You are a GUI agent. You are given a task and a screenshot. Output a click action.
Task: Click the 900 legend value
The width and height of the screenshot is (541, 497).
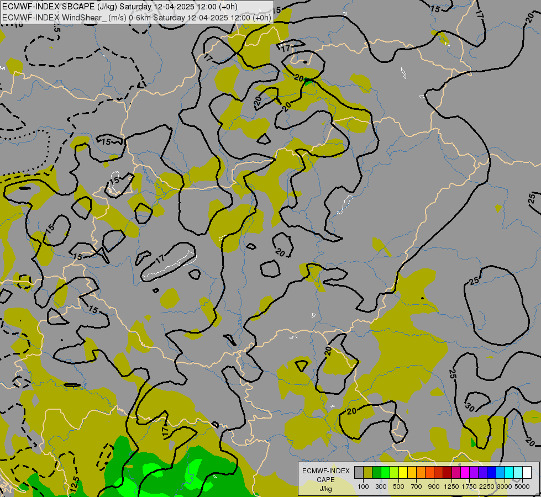pyautogui.click(x=434, y=487)
